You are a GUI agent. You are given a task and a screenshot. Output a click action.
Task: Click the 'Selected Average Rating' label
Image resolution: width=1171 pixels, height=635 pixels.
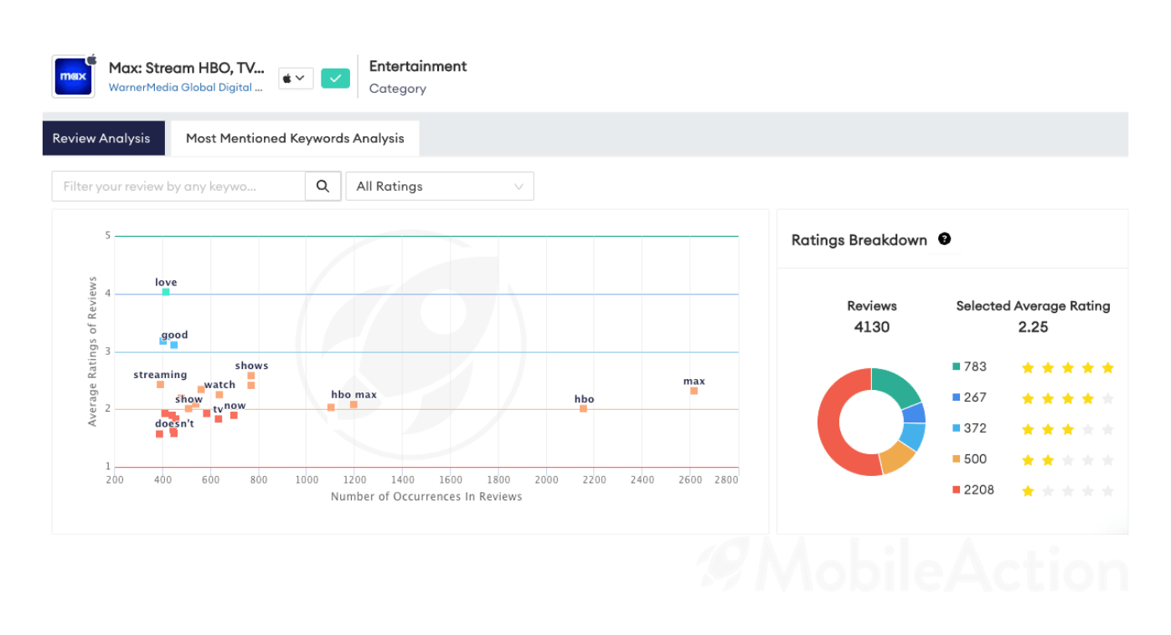[1033, 306]
